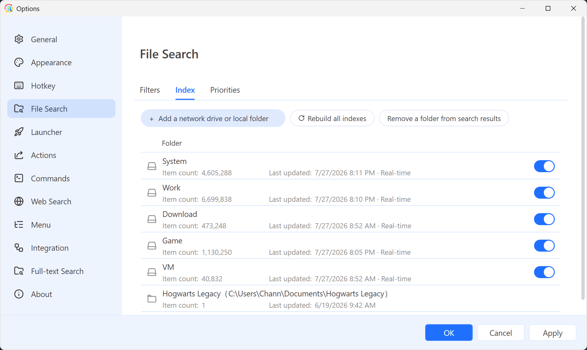Open the Menu settings page
Screen dimensions: 587x350
[x=61, y=225]
